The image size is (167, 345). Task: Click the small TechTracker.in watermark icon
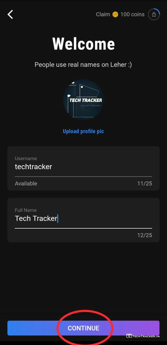coord(129,336)
